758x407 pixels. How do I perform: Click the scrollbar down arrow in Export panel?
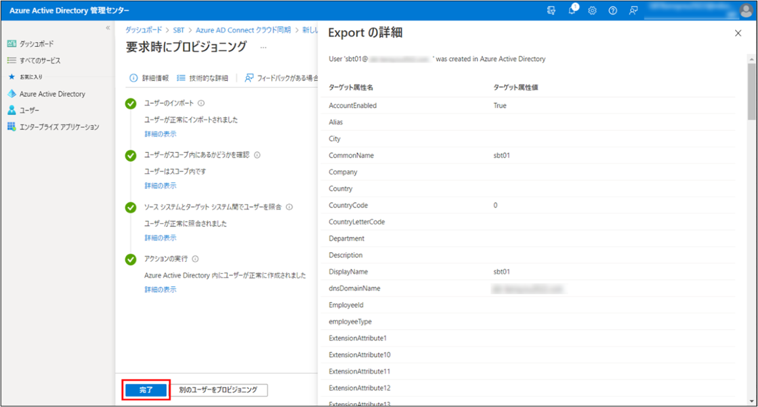[x=751, y=401]
